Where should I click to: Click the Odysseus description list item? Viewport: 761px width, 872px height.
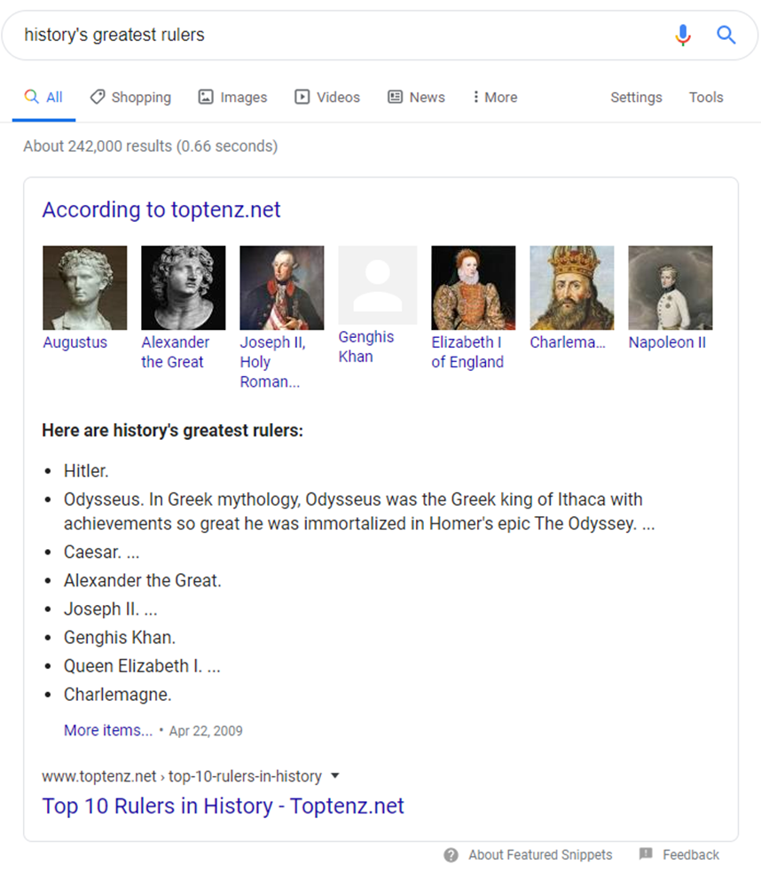click(359, 512)
